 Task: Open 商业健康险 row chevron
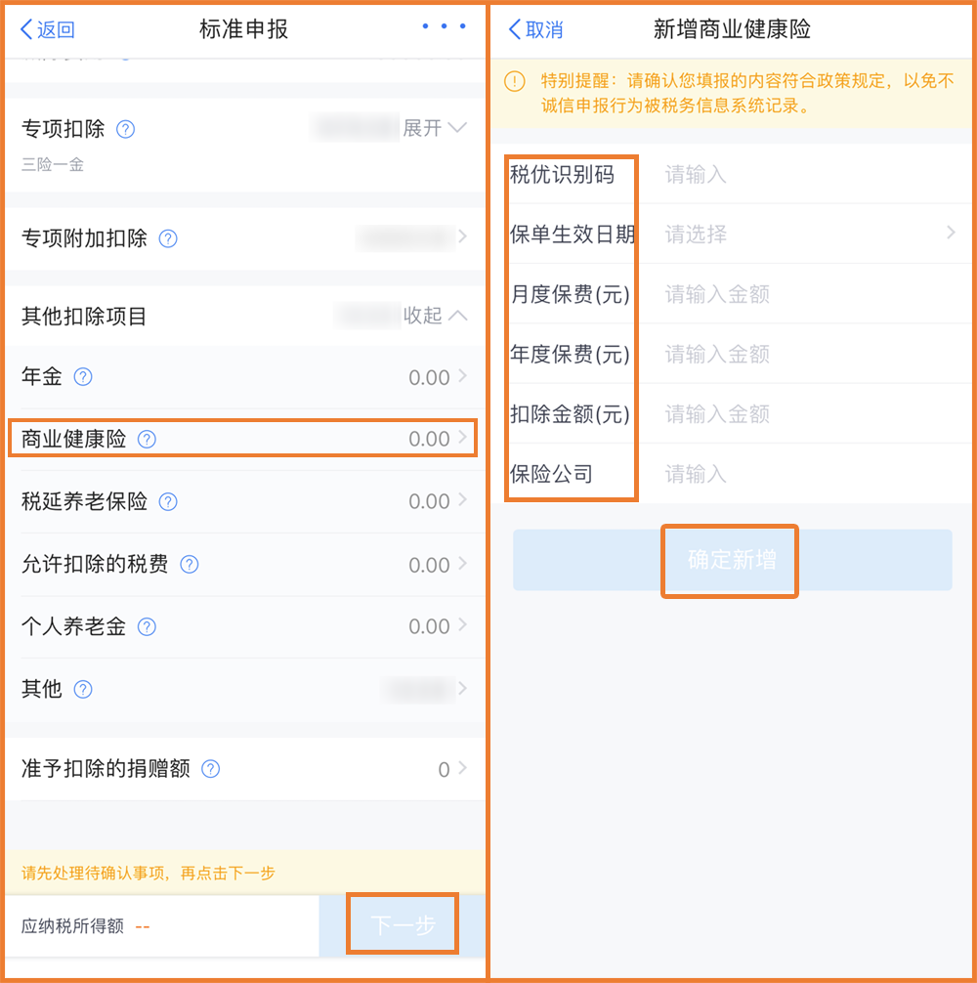462,437
